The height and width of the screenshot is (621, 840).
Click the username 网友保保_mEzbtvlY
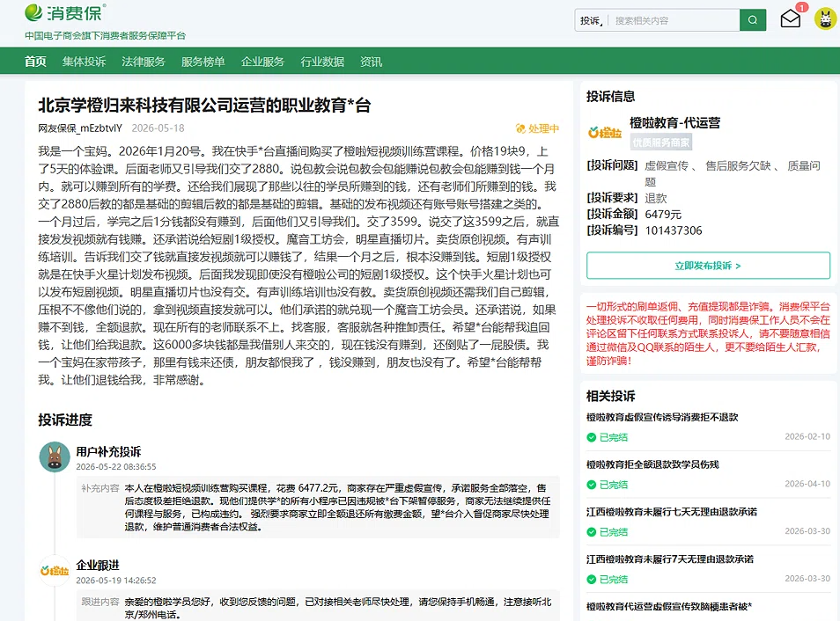coord(80,128)
